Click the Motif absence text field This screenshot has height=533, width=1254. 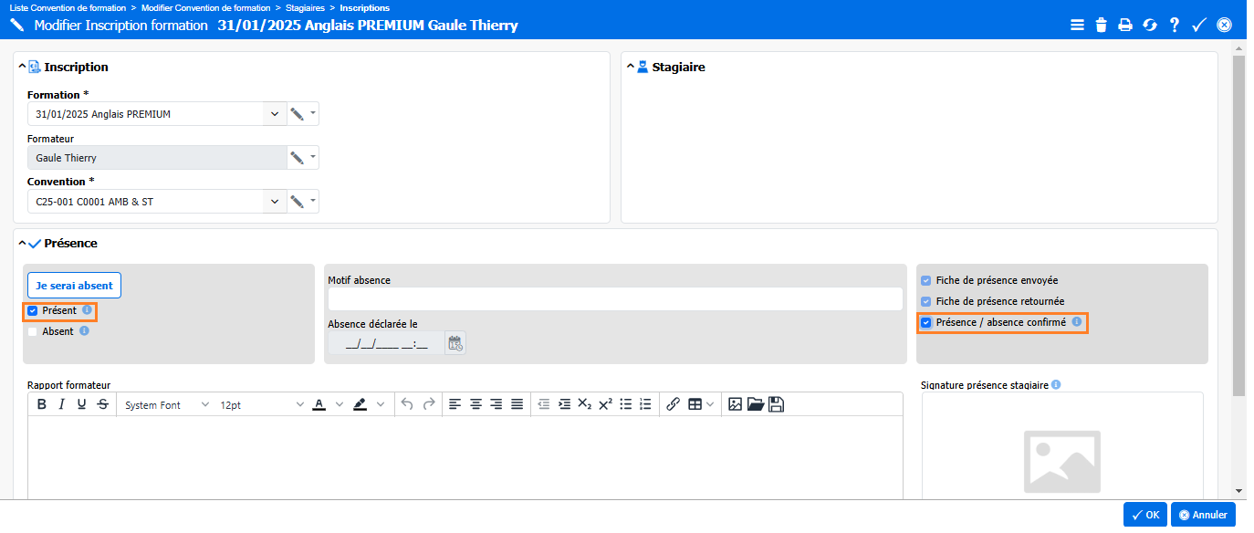[614, 299]
